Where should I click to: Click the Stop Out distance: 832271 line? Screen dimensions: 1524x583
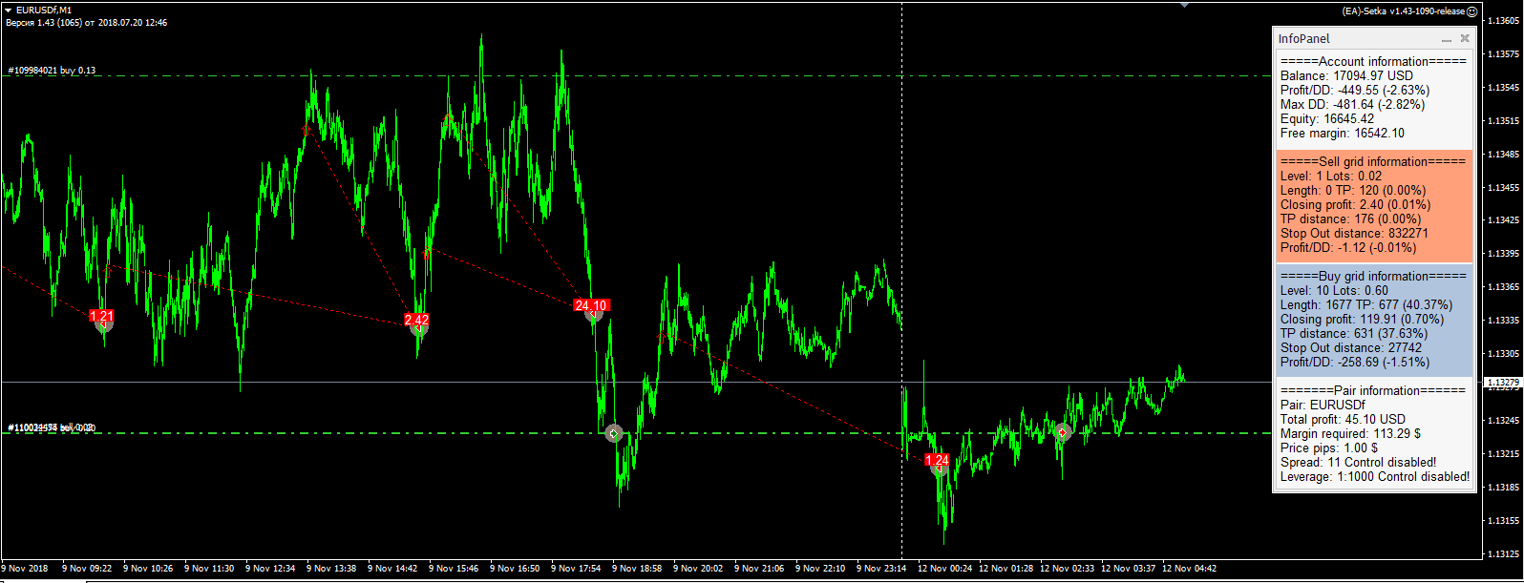(x=1354, y=233)
